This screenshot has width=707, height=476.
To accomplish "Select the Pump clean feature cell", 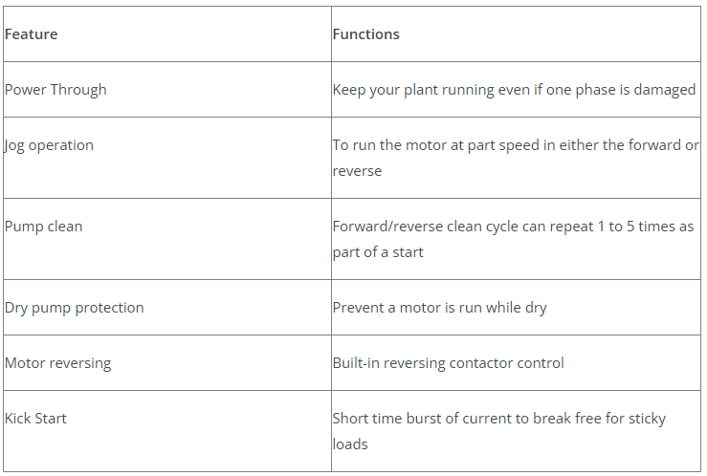I will [x=44, y=227].
